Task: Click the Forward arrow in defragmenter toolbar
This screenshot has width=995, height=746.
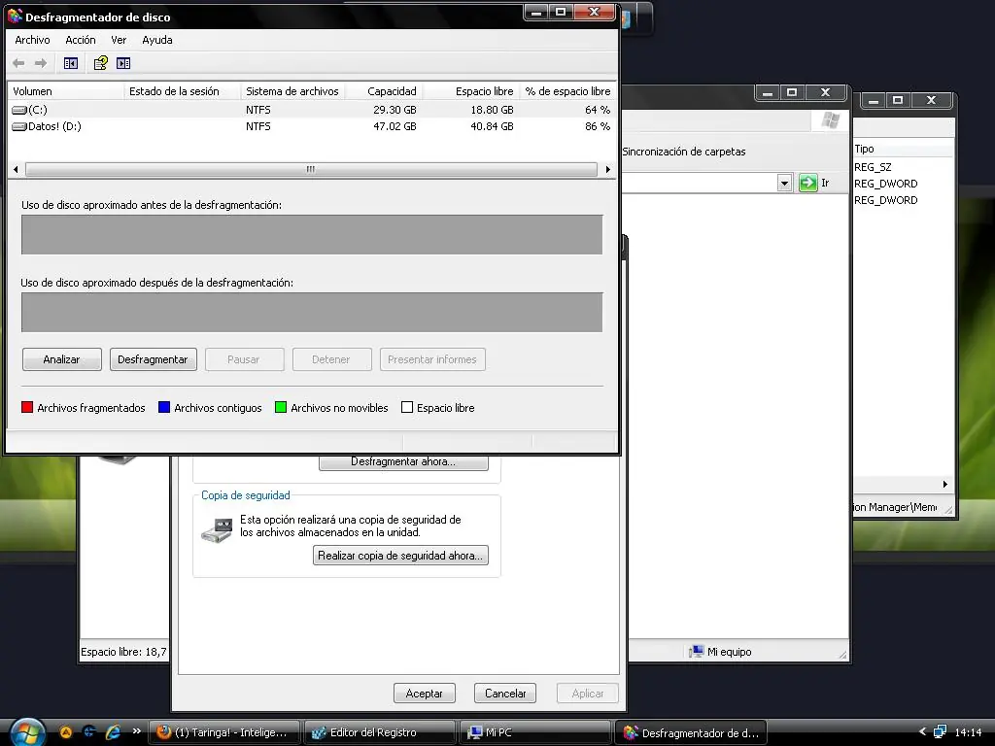Action: (41, 63)
